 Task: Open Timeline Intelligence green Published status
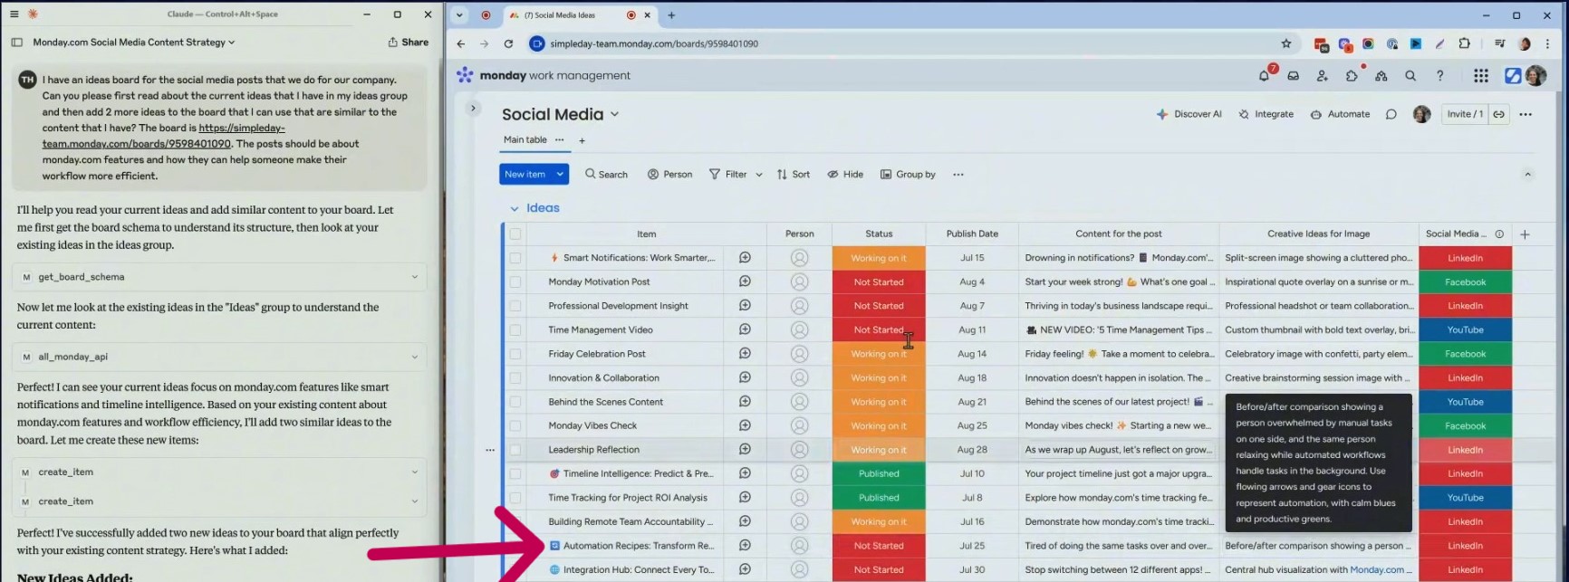(x=879, y=473)
